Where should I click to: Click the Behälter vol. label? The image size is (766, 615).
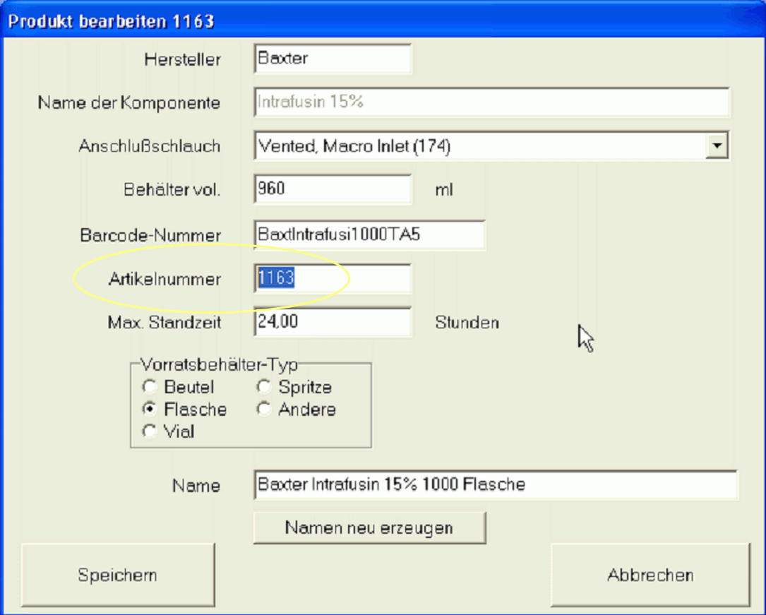[x=172, y=189]
